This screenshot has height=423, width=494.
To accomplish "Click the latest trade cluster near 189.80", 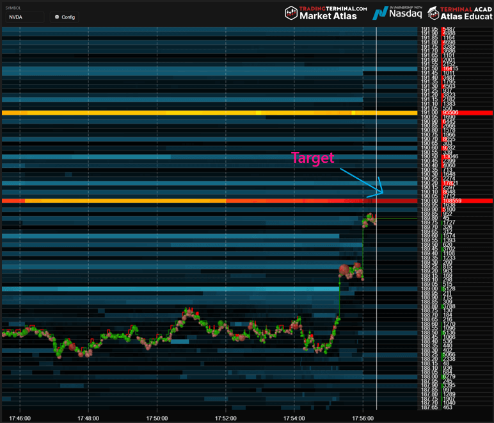I will [369, 220].
